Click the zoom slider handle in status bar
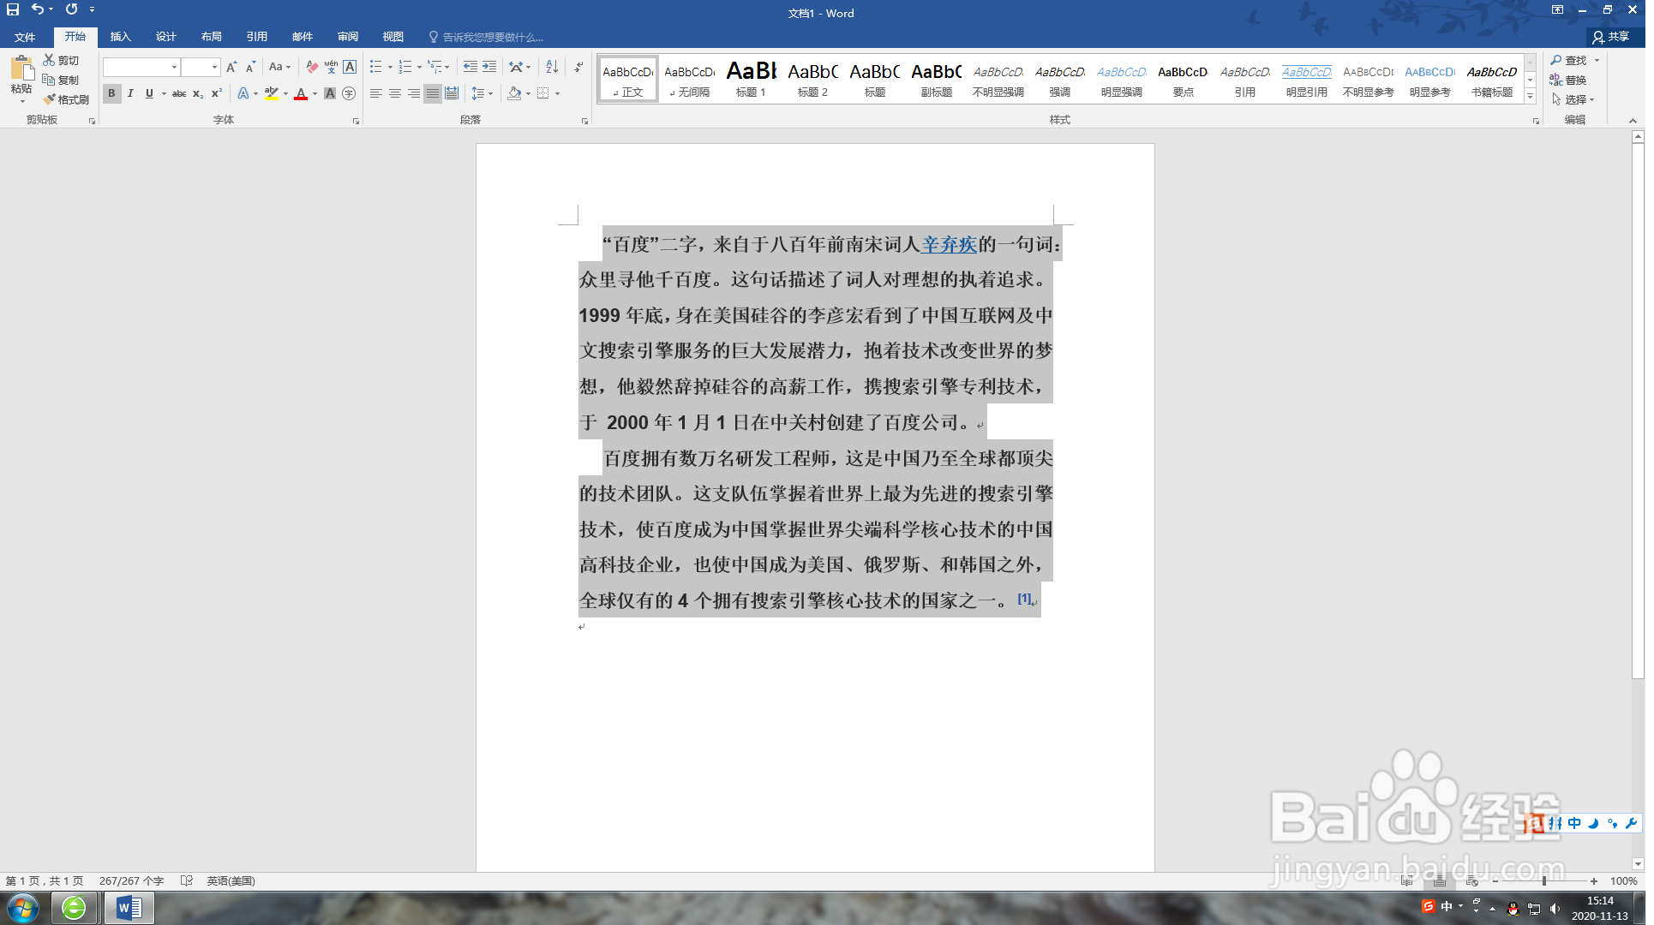The width and height of the screenshot is (1654, 925). [x=1544, y=880]
